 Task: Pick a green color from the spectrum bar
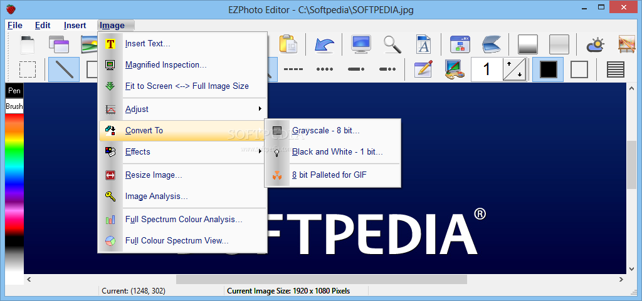pos(14,152)
